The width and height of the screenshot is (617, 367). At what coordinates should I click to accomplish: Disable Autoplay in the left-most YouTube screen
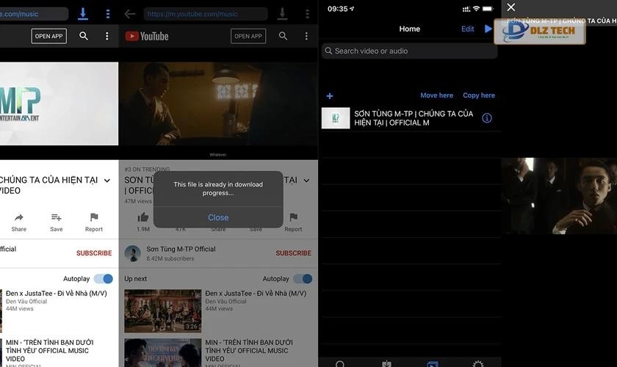click(104, 279)
